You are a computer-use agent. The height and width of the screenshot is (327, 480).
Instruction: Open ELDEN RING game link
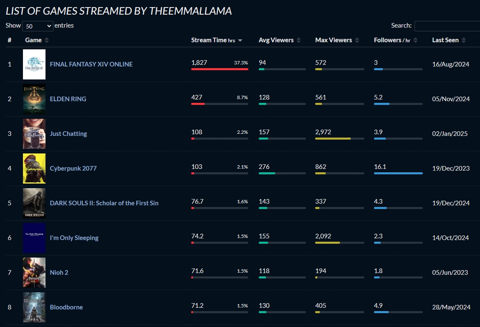(68, 99)
